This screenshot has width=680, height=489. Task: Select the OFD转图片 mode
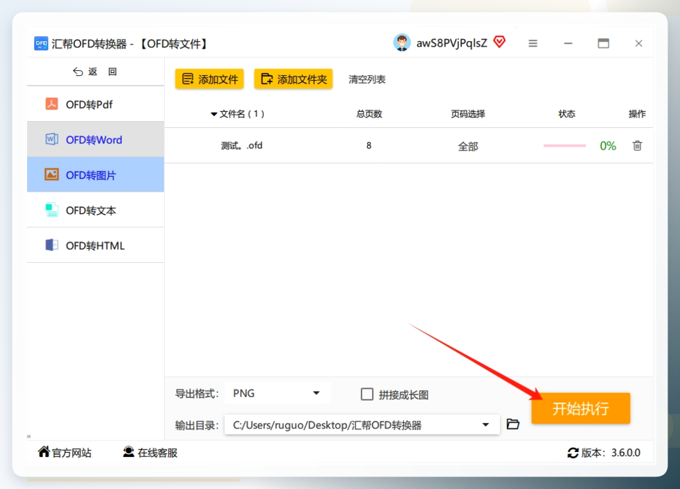pyautogui.click(x=95, y=175)
